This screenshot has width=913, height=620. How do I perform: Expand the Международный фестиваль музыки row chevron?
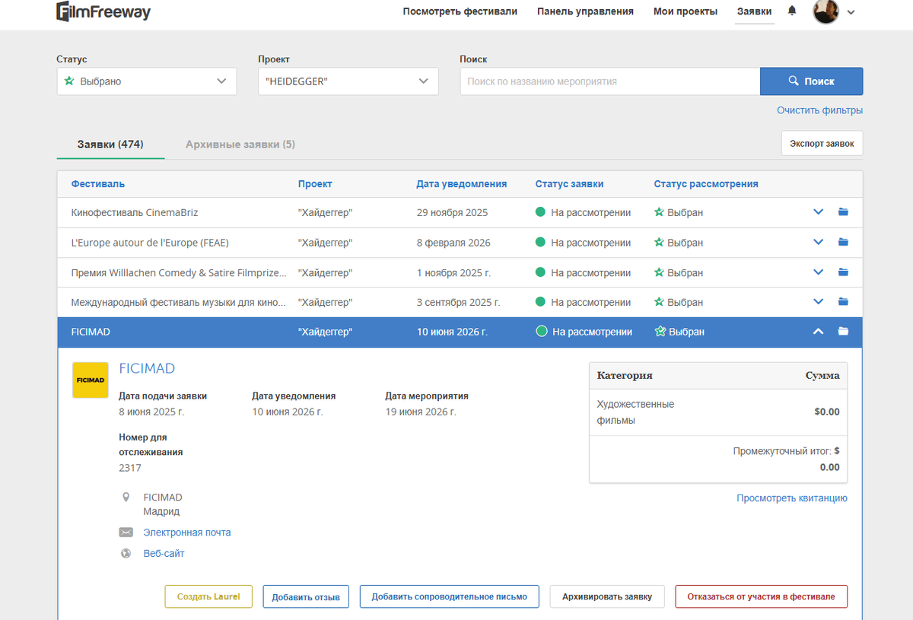click(x=819, y=301)
